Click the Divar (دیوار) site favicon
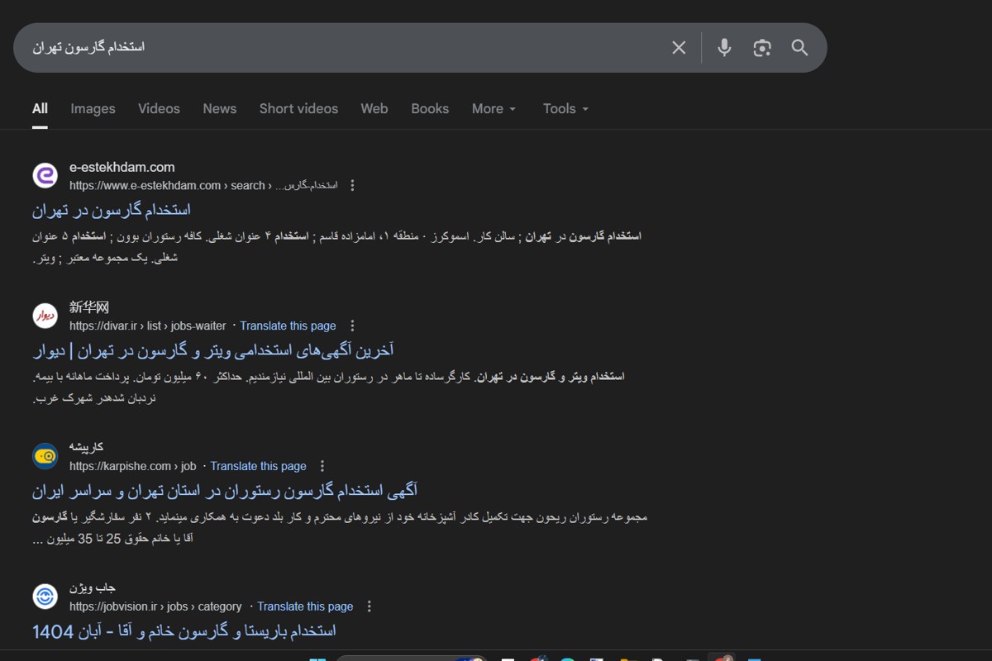Viewport: 992px width, 661px height. (45, 316)
